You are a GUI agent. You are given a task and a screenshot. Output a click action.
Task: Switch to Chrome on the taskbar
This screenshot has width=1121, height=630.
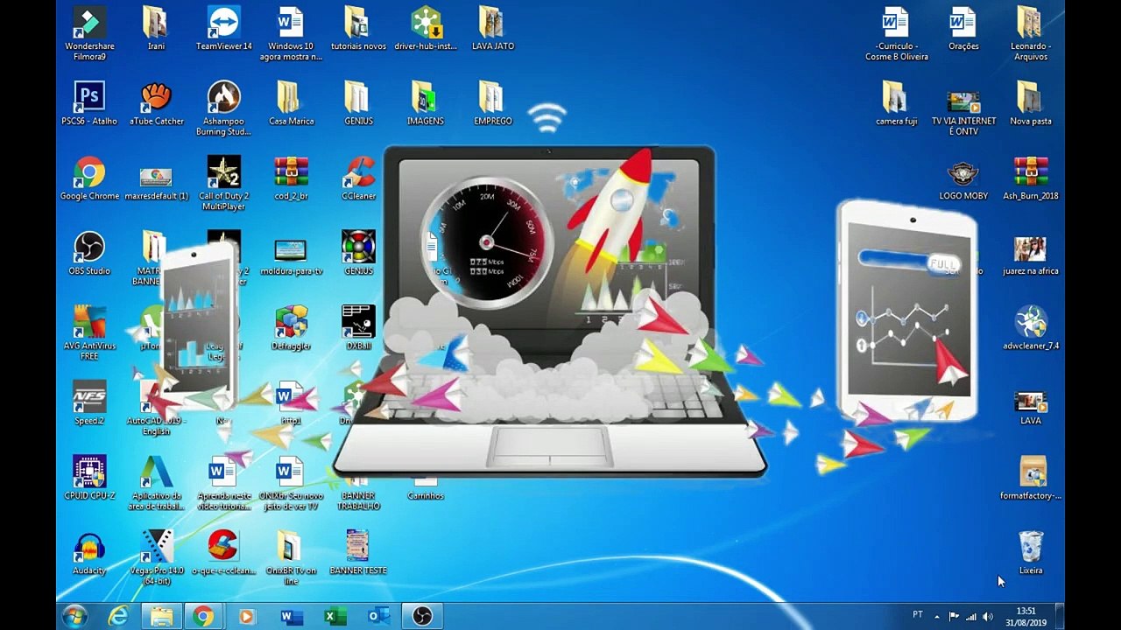click(203, 617)
